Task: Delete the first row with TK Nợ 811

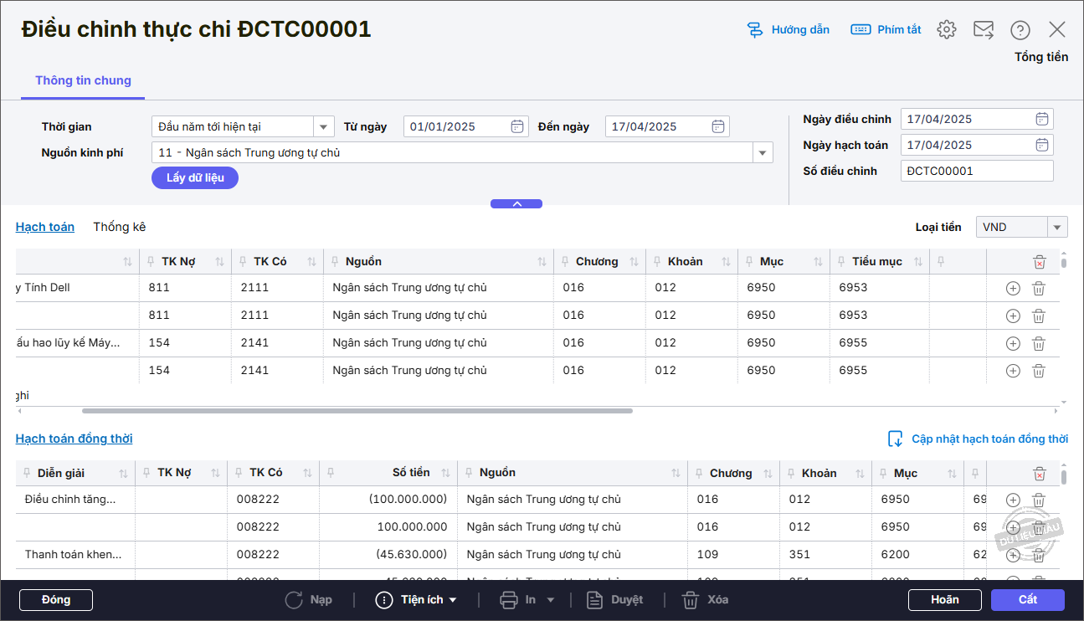Action: point(1039,288)
